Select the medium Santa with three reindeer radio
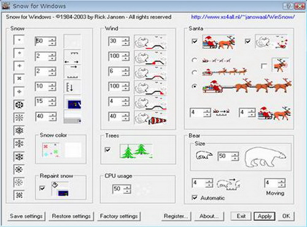This screenshot has width=307, height=227. pos(194,72)
